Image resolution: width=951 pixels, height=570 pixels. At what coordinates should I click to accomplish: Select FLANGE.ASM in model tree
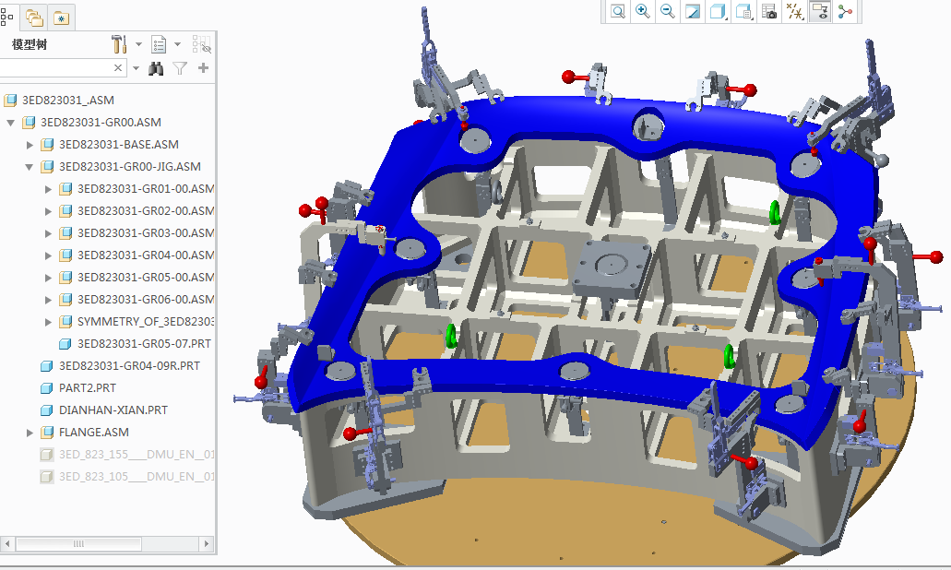click(94, 433)
